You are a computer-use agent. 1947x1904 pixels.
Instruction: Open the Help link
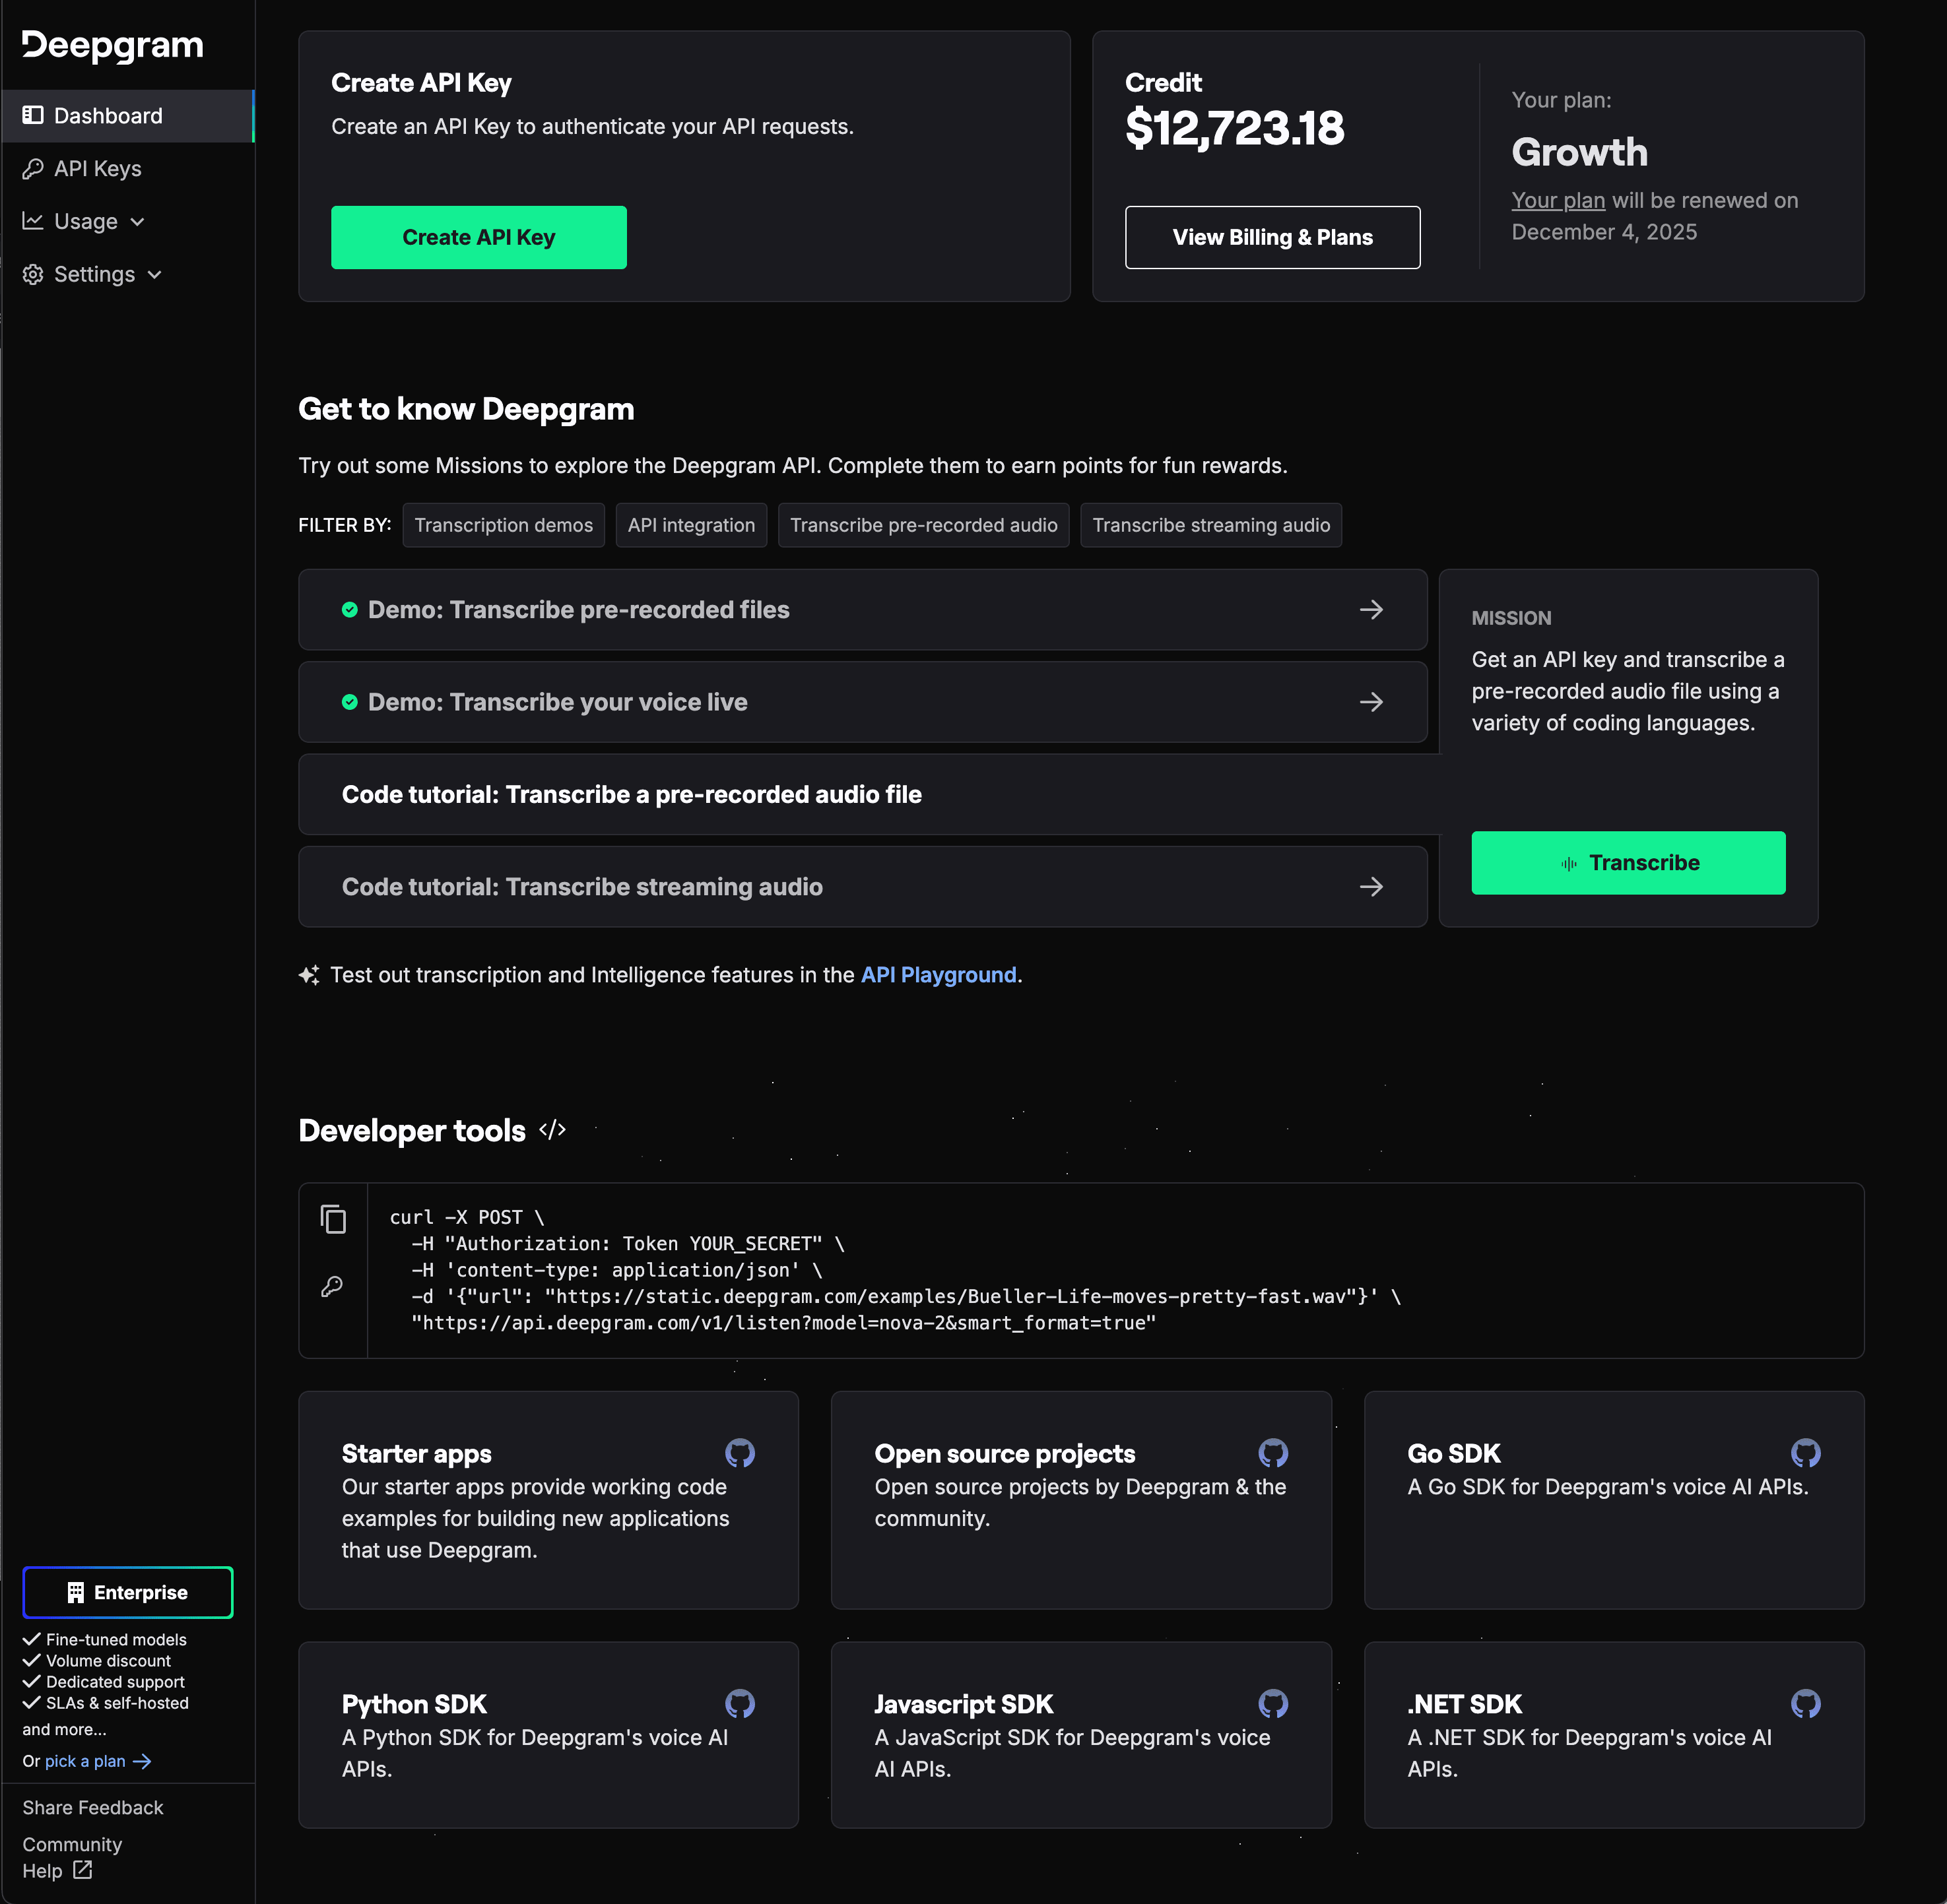click(x=42, y=1870)
